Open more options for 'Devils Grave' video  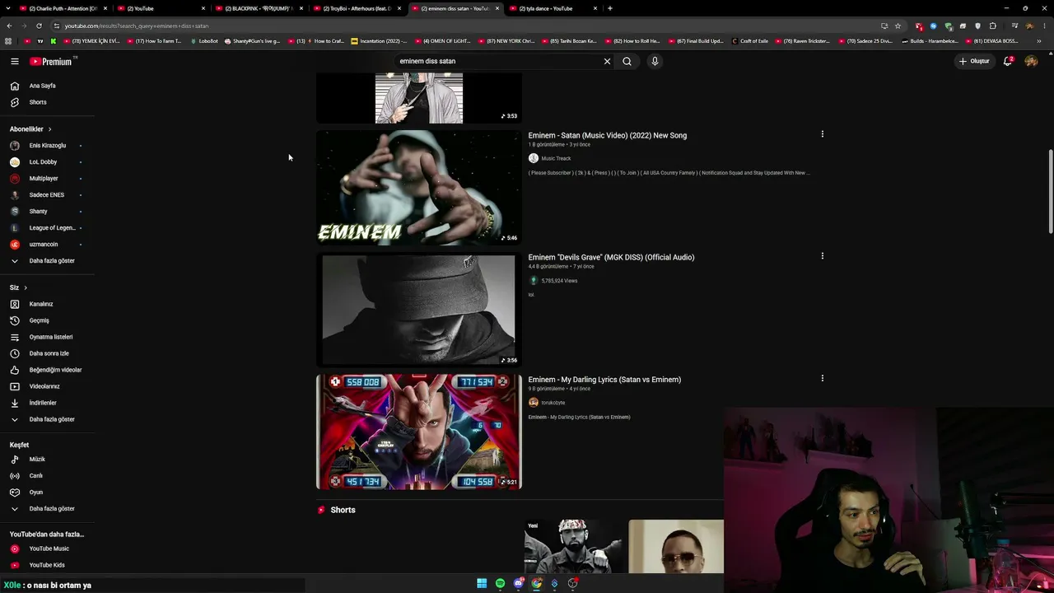(822, 256)
